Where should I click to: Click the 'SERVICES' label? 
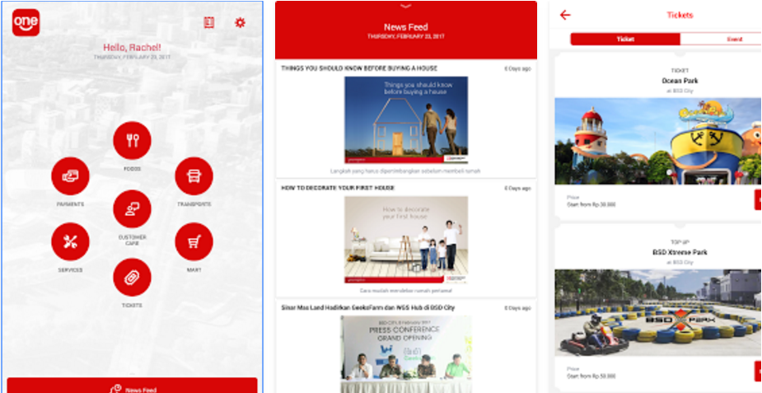tap(71, 269)
